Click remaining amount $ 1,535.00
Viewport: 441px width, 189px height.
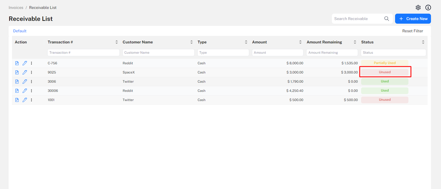(350, 63)
